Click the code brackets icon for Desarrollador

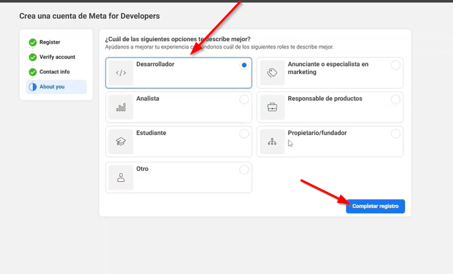121,73
